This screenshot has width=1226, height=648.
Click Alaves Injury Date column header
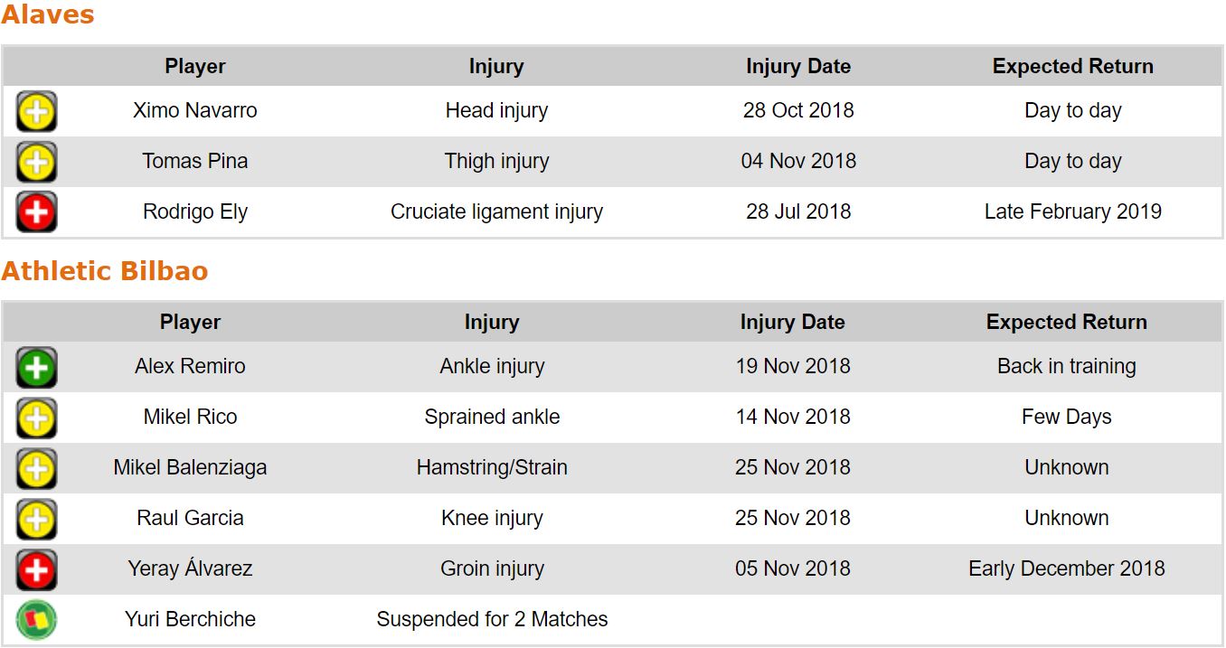(797, 67)
